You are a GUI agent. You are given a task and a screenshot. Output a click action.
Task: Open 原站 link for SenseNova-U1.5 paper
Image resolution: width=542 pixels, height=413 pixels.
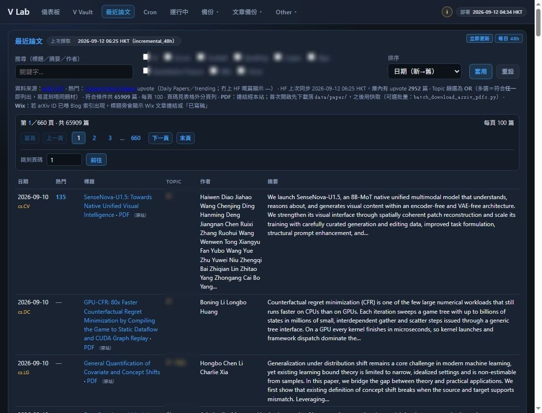point(140,215)
